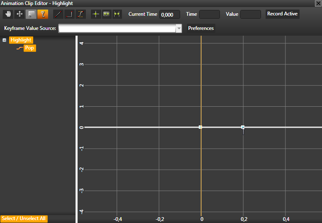Select the hand pan tool
This screenshot has width=322, height=223.
8,14
